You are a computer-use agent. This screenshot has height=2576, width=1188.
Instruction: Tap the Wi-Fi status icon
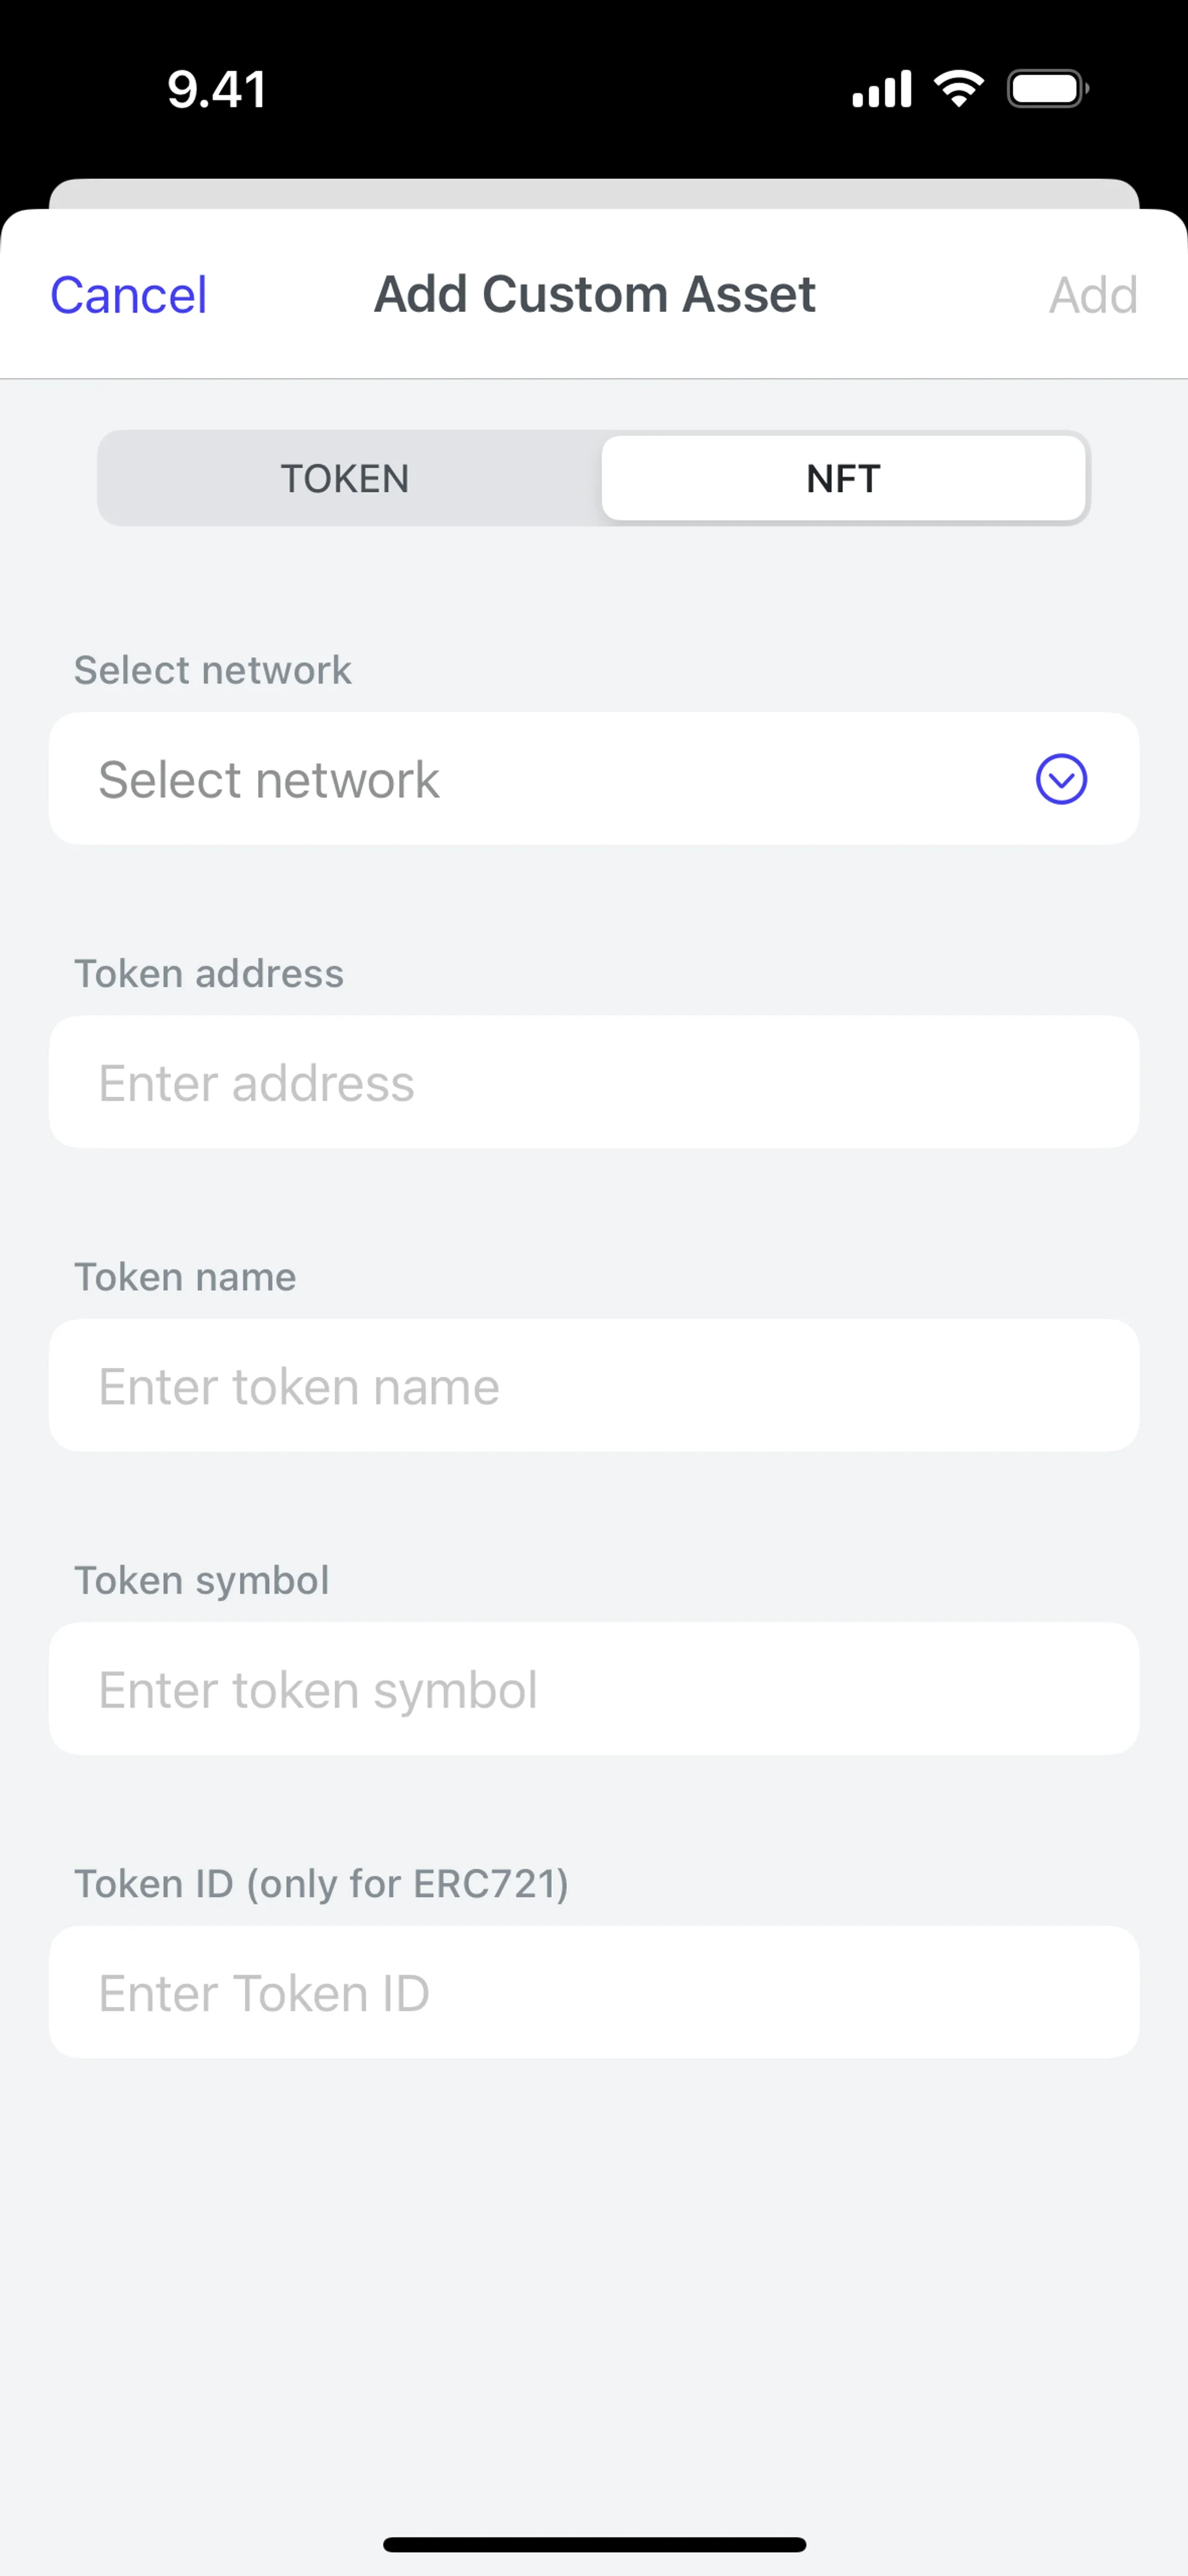click(x=959, y=89)
